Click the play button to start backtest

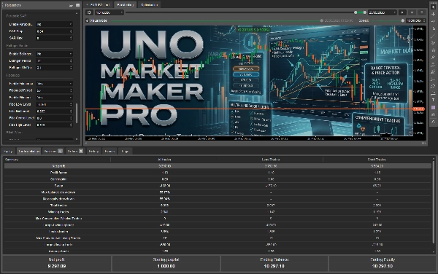[402, 12]
